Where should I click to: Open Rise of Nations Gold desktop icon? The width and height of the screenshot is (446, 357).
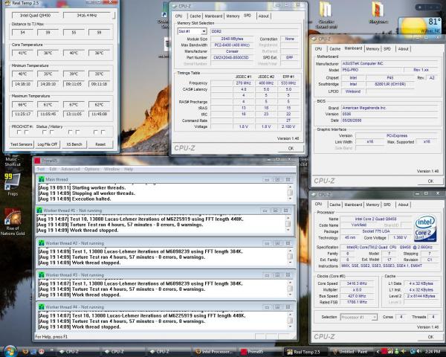pos(13,222)
